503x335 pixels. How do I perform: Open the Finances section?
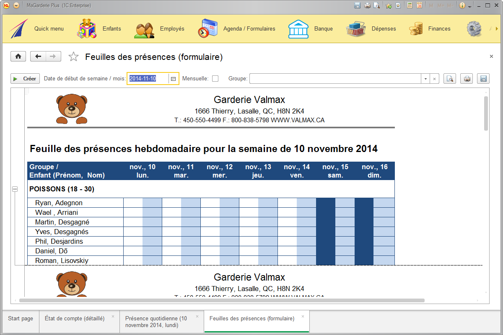pyautogui.click(x=439, y=28)
